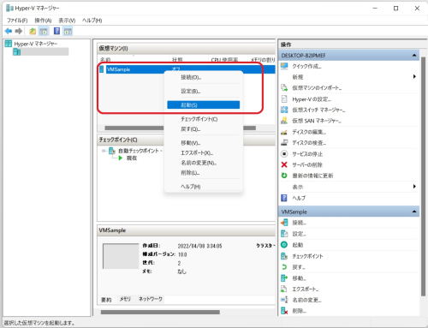This screenshot has height=328, width=428.
Task: Click the Back arrow toolbar icon
Action: click(x=9, y=31)
